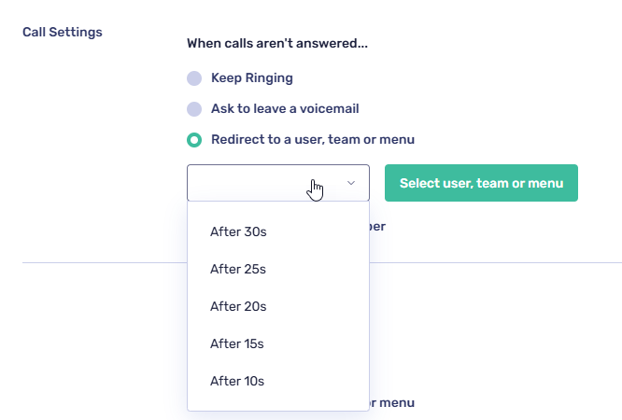Set the redirect delay to After 15s

point(237,343)
